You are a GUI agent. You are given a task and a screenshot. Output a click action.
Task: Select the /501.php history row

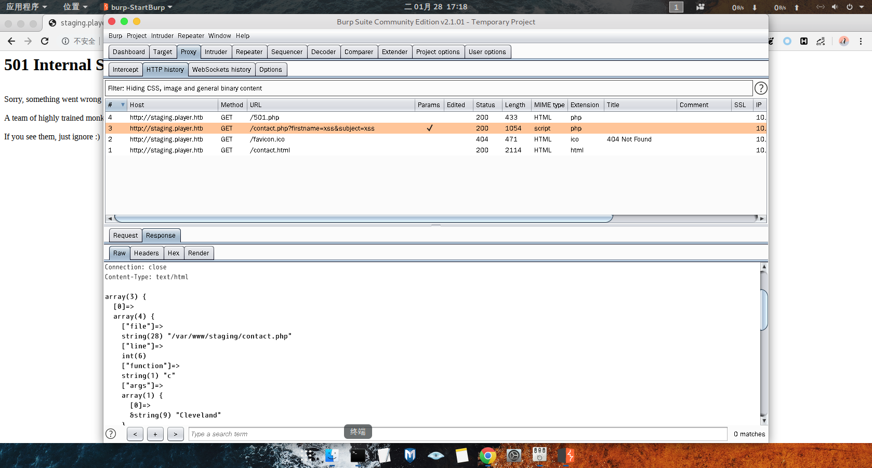435,118
